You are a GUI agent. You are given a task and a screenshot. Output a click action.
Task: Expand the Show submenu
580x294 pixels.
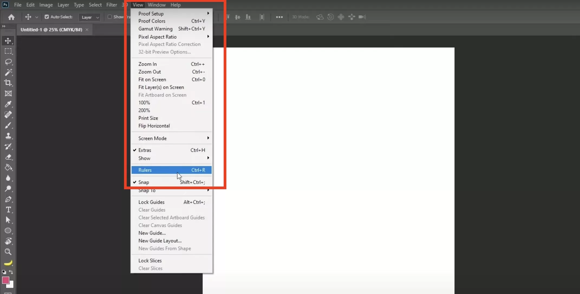coord(171,158)
